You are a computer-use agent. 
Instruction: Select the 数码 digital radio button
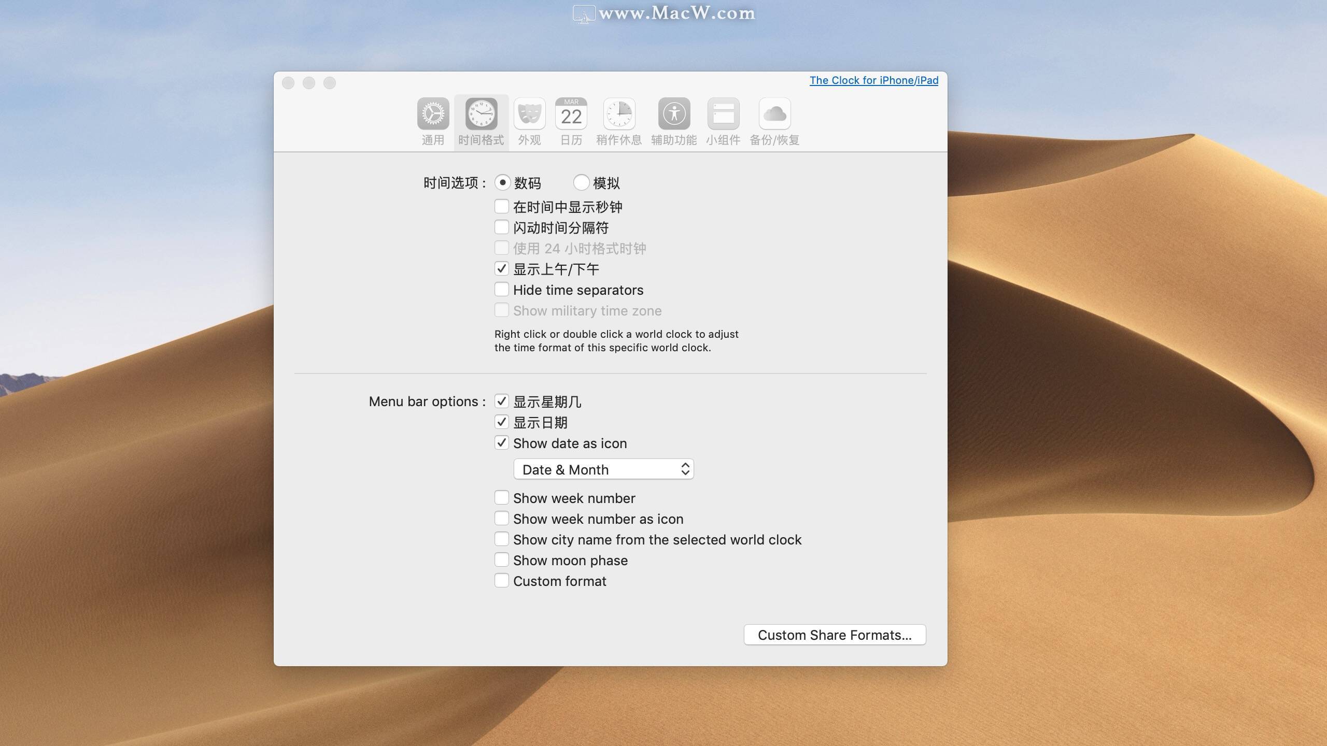tap(502, 182)
